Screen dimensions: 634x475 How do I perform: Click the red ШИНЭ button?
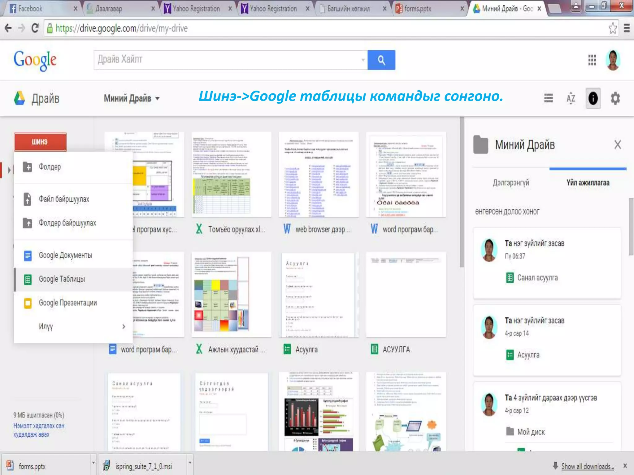(40, 142)
